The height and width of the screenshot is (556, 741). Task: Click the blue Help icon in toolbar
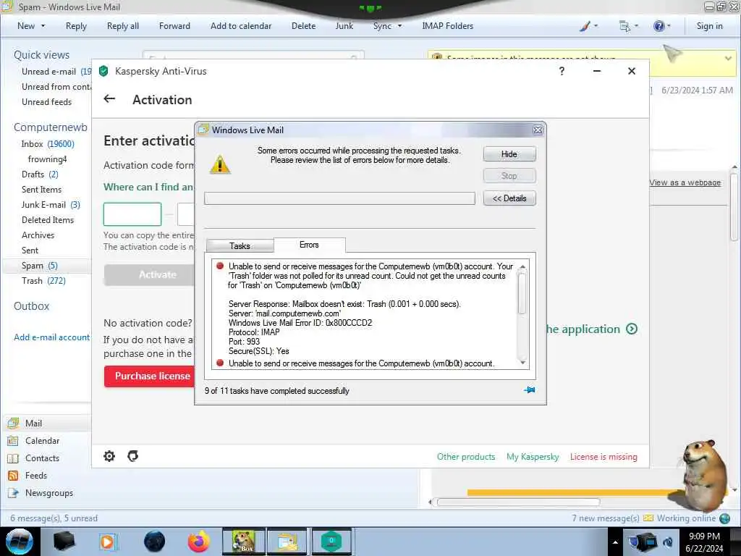659,26
